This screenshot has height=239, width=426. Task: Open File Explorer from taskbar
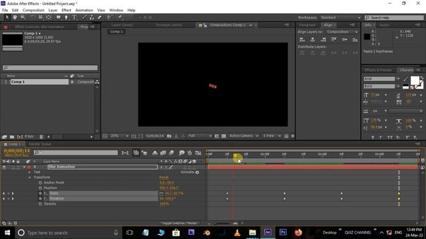252,232
